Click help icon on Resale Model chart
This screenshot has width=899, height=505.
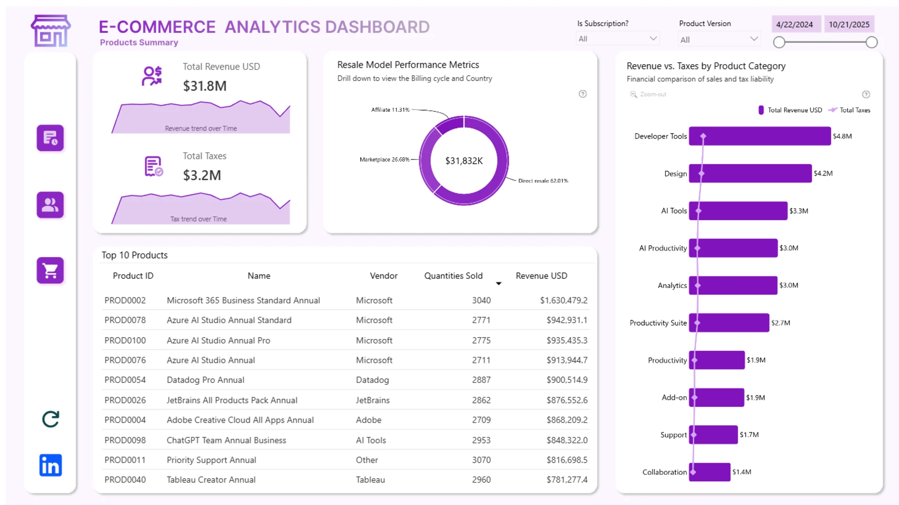pyautogui.click(x=582, y=94)
